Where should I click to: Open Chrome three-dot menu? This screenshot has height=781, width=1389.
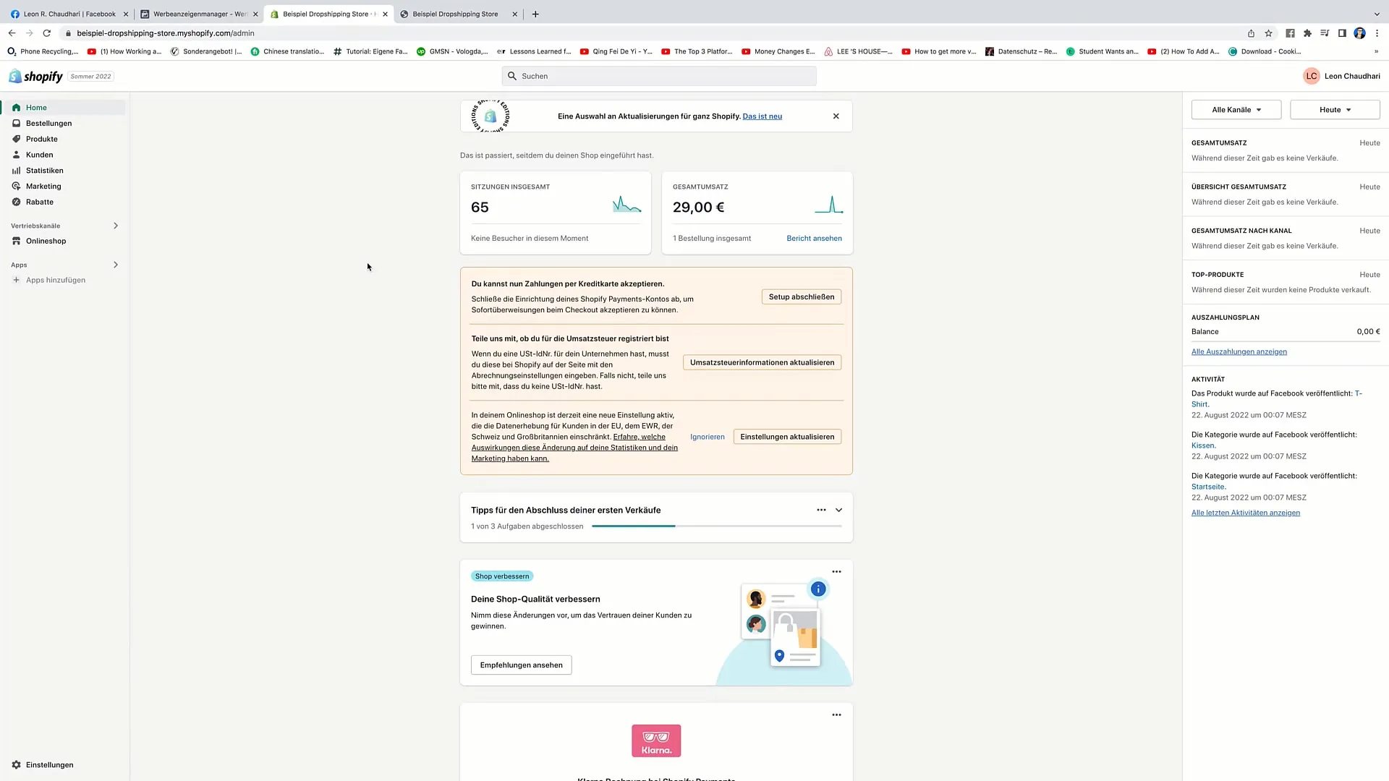[x=1377, y=33]
